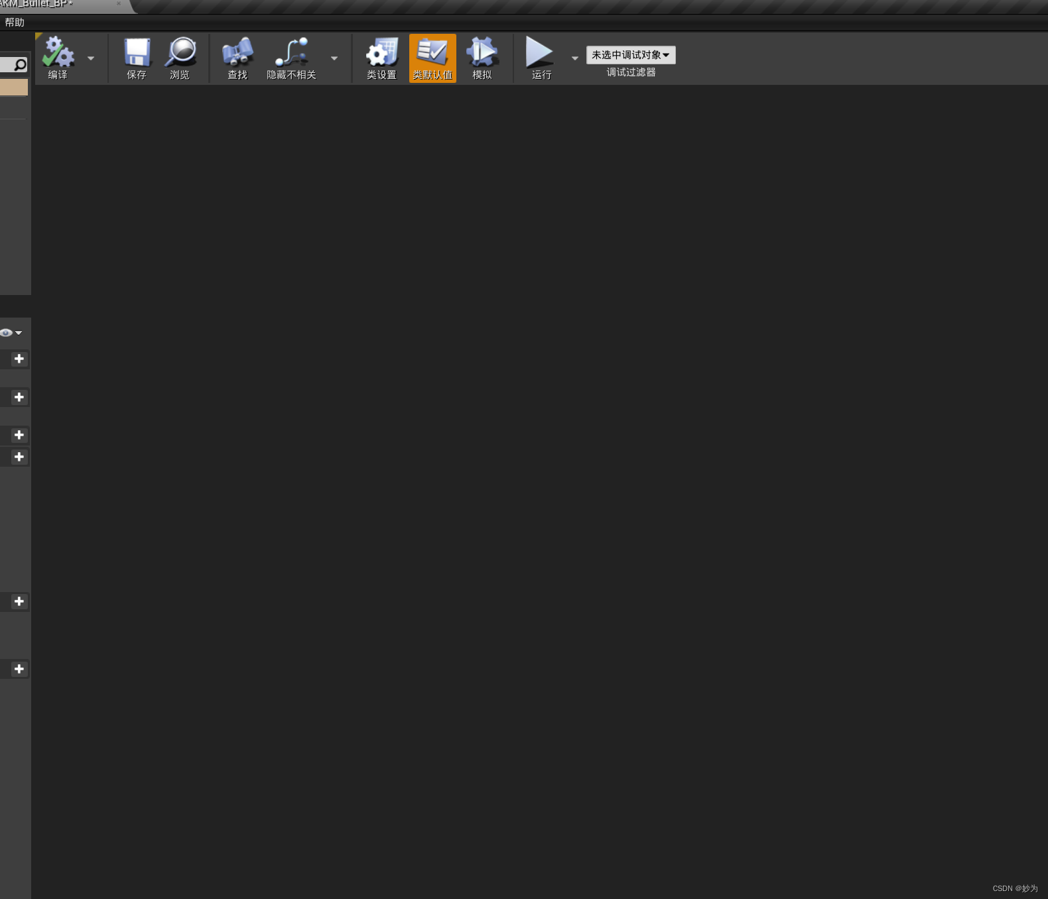Open 类设置 (Class Settings)
The height and width of the screenshot is (899, 1048).
tap(381, 58)
